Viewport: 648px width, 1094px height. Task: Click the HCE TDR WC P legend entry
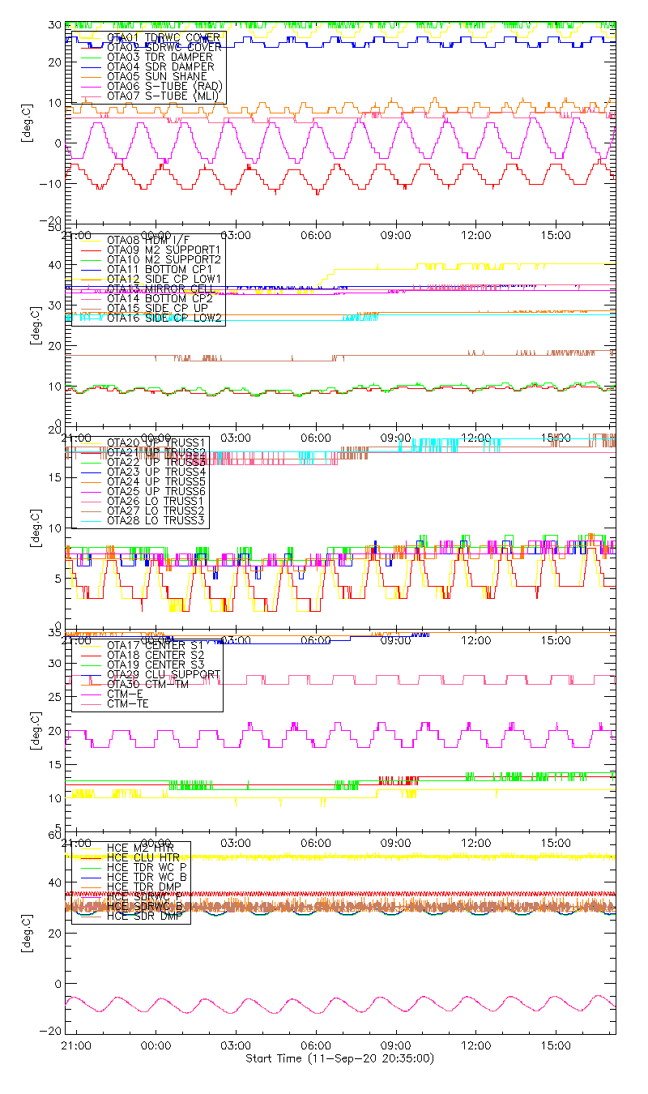pos(147,867)
